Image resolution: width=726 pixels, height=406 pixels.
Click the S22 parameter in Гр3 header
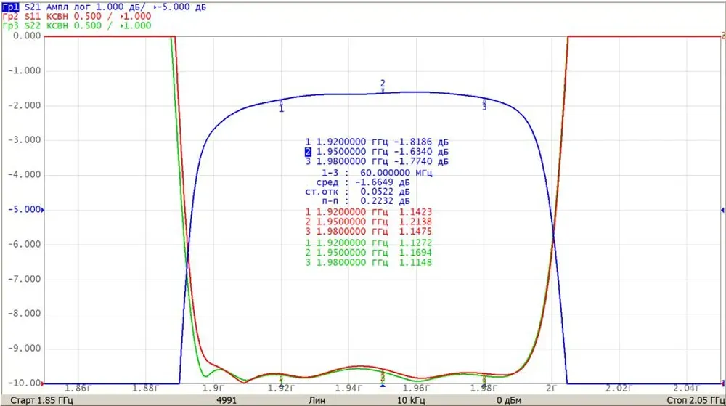33,25
